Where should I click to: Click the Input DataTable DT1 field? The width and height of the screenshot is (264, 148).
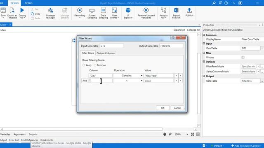tap(111, 46)
